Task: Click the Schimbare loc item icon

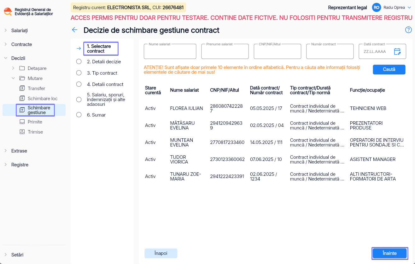Action: (22, 98)
